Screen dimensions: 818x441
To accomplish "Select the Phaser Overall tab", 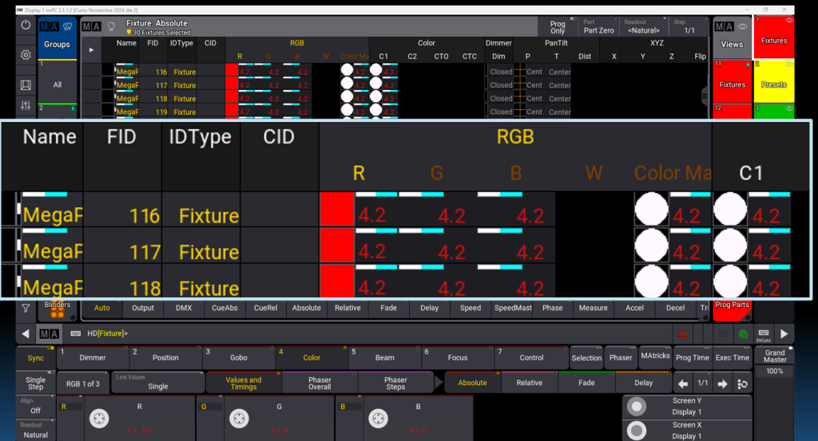I will [320, 383].
